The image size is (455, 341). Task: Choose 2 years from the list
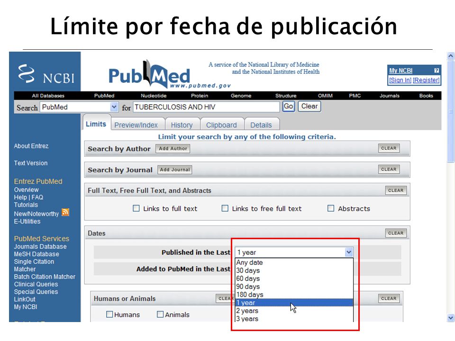click(x=294, y=311)
